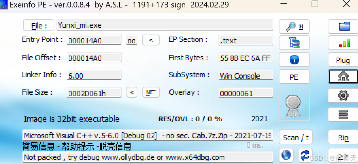Screen dimensions: 358x164
Task: Open the three-line menu icon
Action: (343, 115)
